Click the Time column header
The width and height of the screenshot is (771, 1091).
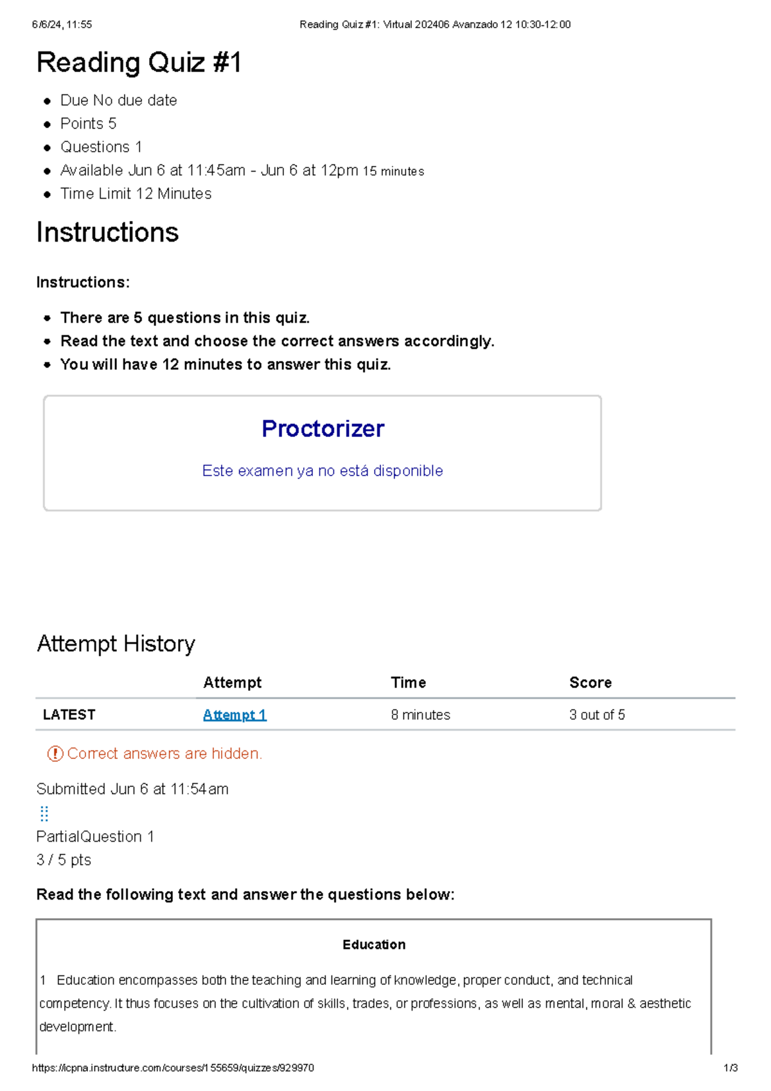(408, 682)
